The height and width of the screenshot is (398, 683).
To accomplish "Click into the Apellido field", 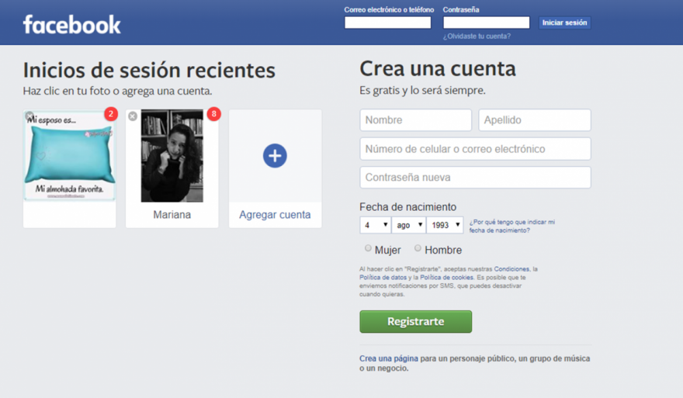I will (535, 120).
